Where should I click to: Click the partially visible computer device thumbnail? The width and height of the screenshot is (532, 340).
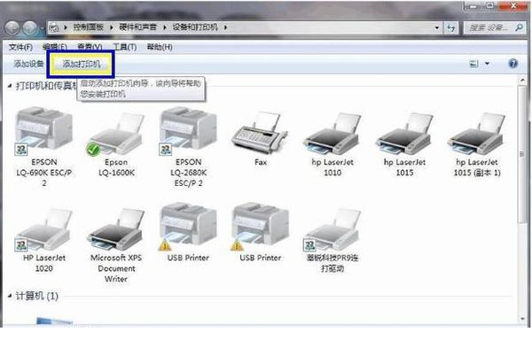click(54, 321)
